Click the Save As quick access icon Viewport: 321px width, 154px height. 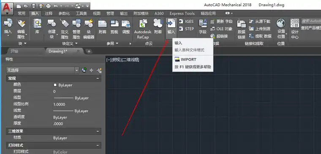click(41, 6)
